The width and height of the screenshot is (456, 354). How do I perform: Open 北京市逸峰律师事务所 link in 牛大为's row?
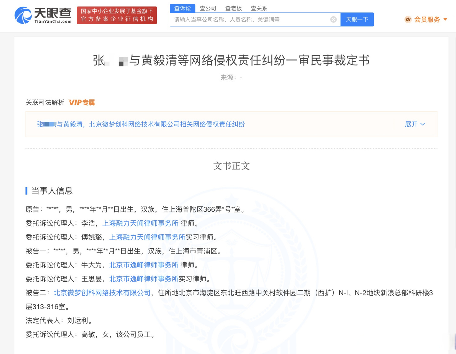[144, 265]
